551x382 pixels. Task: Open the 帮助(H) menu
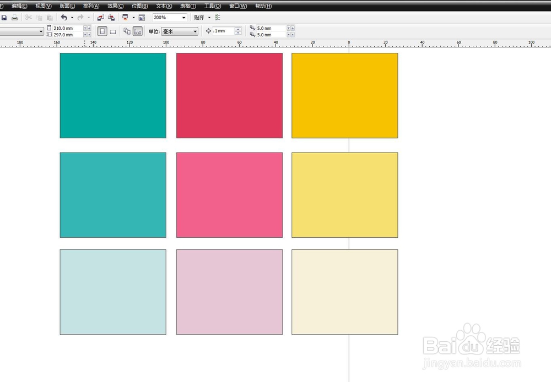tap(263, 6)
